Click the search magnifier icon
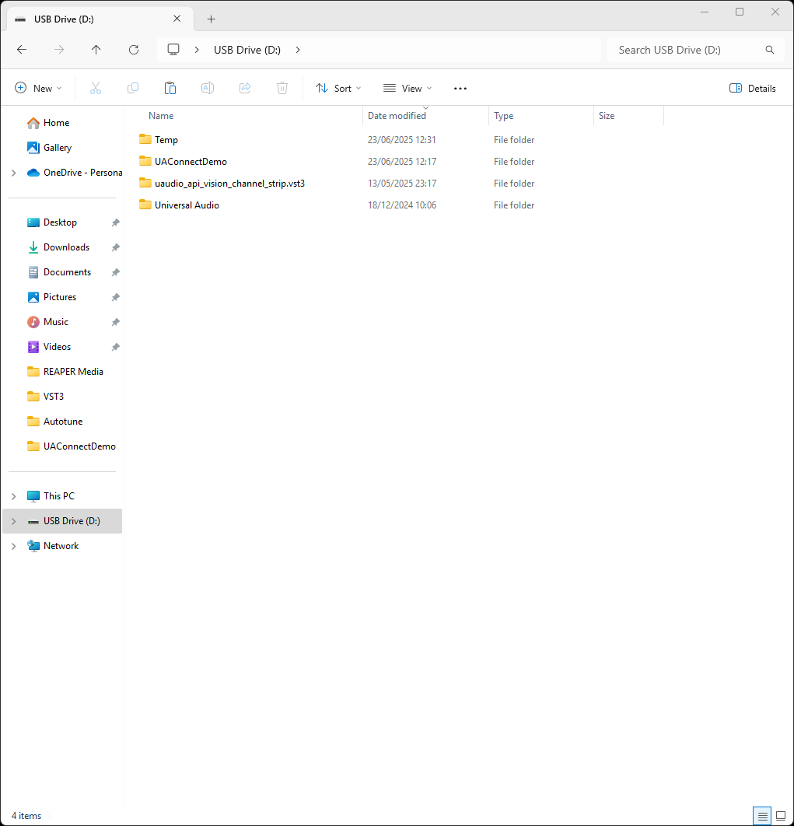The height and width of the screenshot is (826, 794). tap(770, 50)
